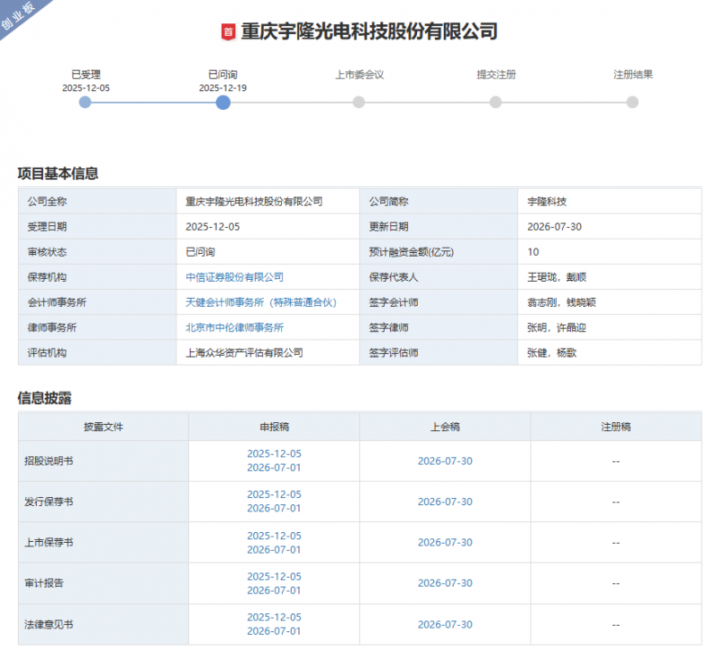Click the red 首 icon beside company title
716x659 pixels.
[x=228, y=32]
